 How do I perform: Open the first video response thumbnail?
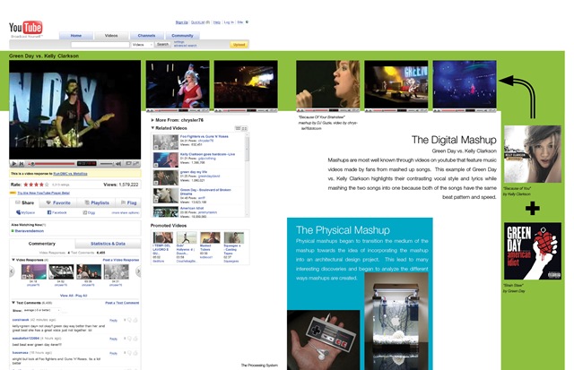[x=34, y=271]
